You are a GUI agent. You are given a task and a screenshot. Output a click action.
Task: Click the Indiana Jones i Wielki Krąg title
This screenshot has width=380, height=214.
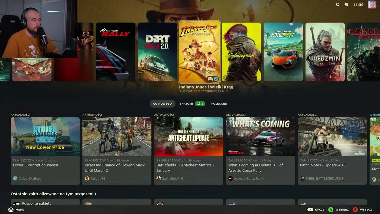coord(206,87)
